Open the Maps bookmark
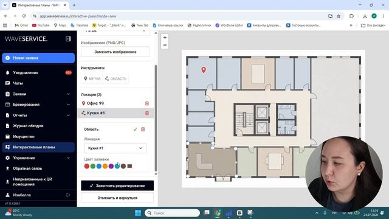 60,26
